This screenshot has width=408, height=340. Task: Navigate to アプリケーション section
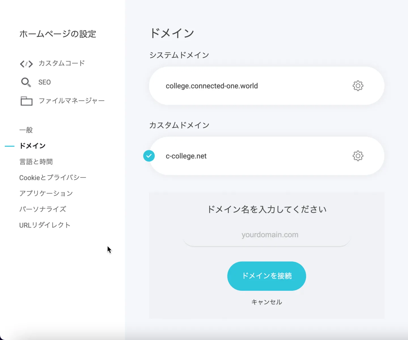click(46, 194)
